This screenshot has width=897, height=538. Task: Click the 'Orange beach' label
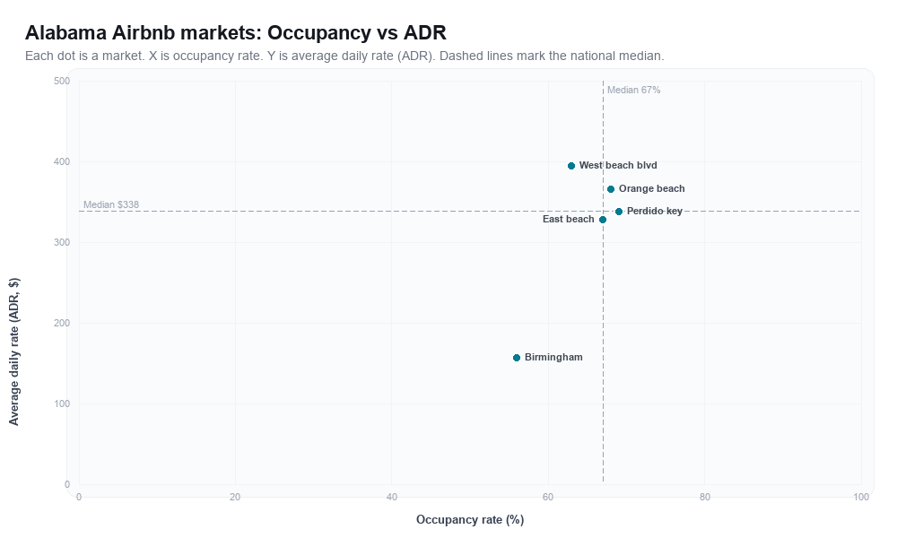coord(651,188)
